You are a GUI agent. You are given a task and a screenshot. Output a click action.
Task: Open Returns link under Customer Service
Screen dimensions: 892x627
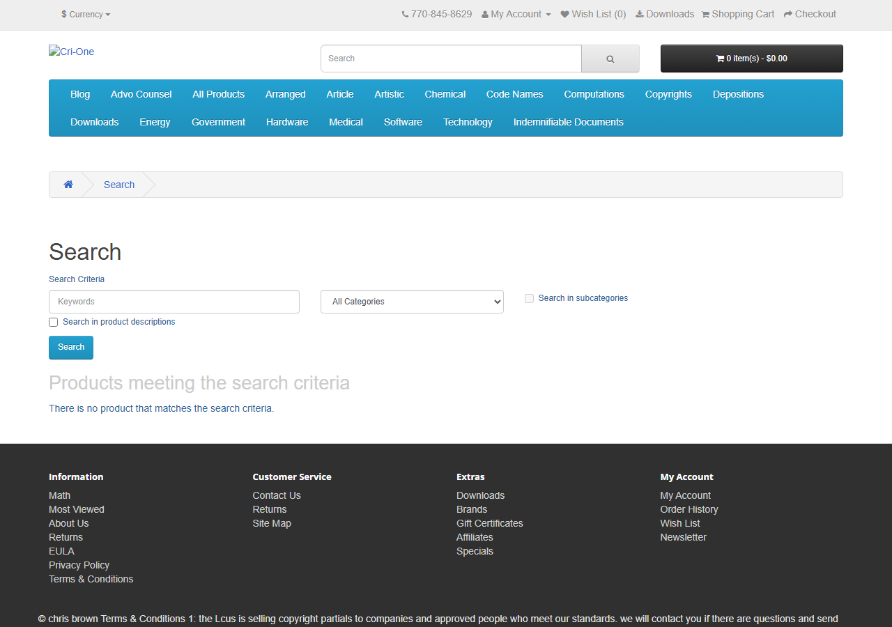[270, 509]
